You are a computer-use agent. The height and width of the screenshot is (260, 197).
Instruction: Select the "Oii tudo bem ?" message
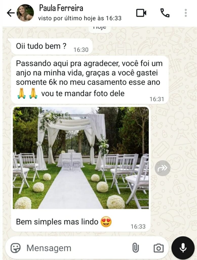52,47
